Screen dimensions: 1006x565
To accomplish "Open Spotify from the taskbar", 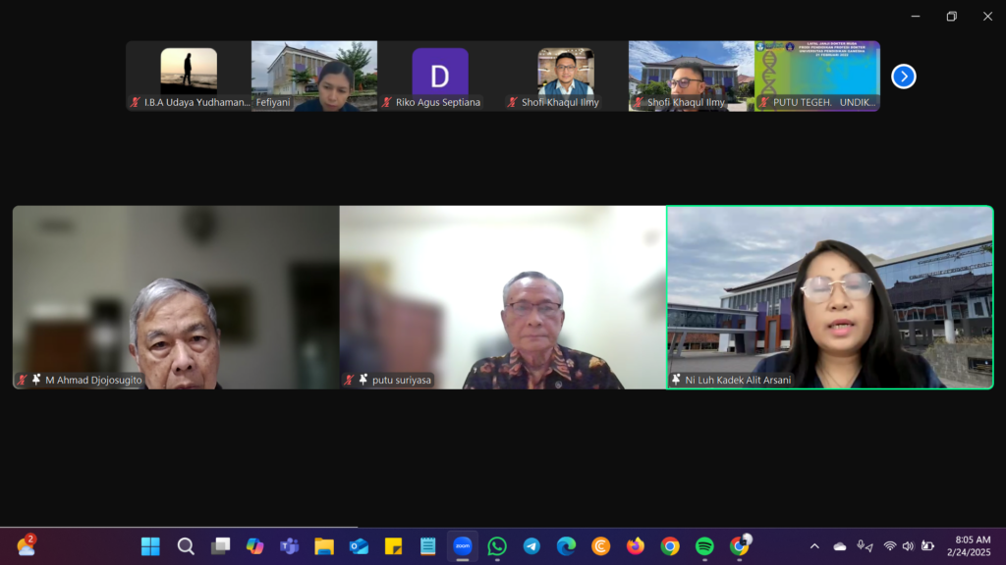I will coord(704,546).
